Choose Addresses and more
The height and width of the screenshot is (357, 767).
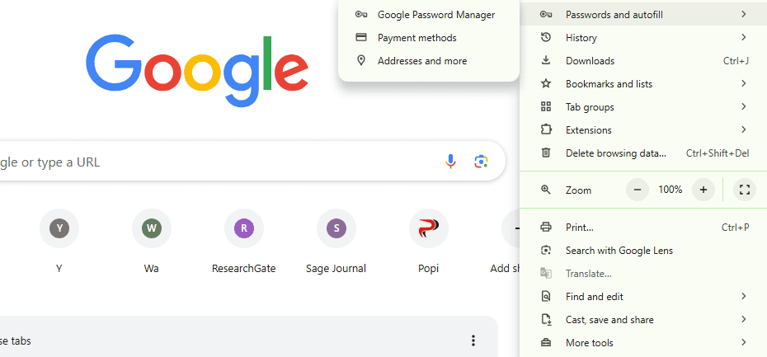(429, 61)
